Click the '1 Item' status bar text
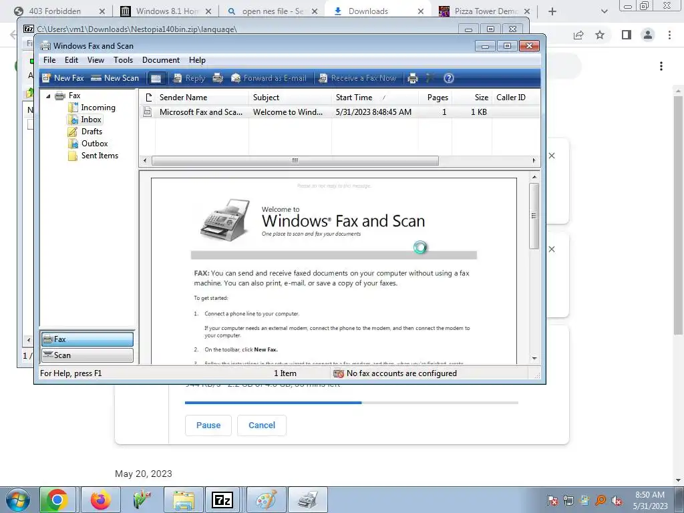 tap(285, 373)
